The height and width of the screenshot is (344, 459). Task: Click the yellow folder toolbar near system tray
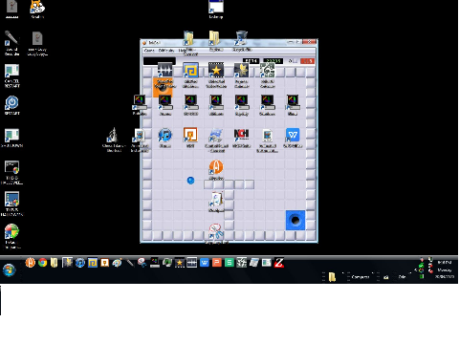pos(332,277)
